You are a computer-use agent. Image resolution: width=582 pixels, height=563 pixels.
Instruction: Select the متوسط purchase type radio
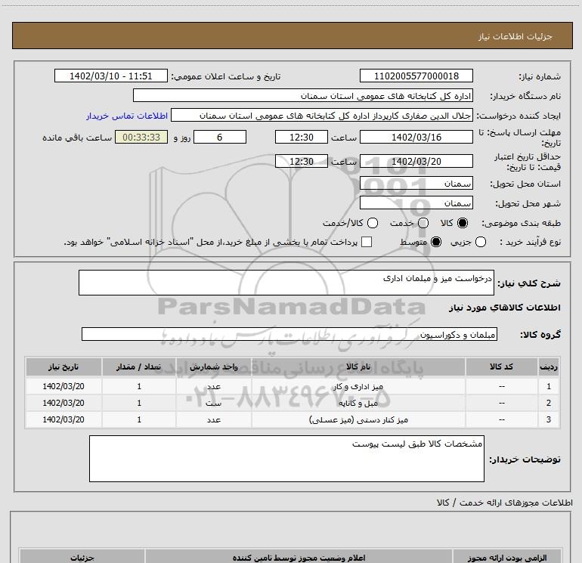click(436, 242)
